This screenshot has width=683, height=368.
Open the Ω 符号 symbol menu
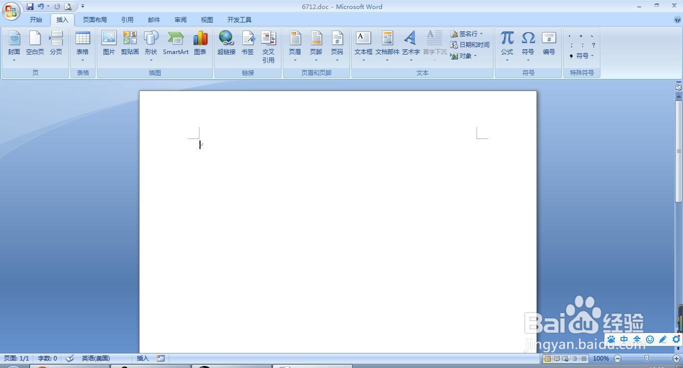click(528, 46)
